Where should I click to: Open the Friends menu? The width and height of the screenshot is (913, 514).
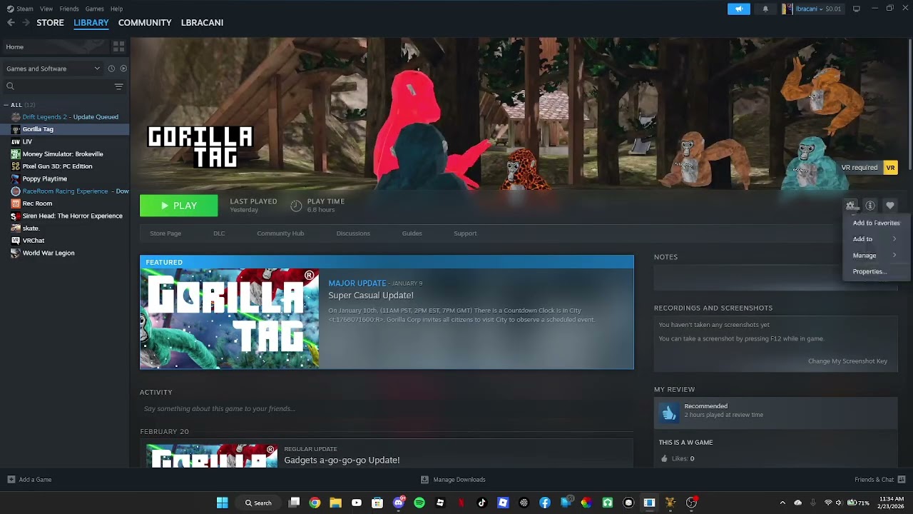69,9
